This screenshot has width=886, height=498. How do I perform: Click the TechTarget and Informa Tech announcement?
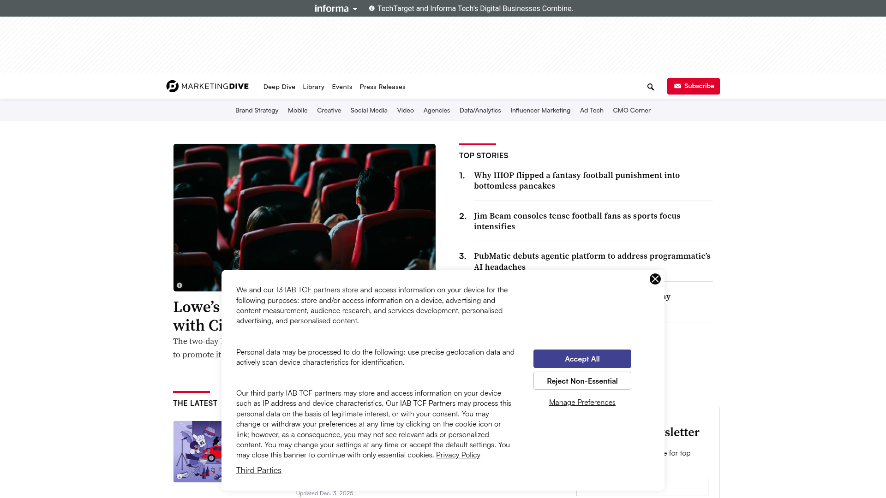tap(475, 8)
